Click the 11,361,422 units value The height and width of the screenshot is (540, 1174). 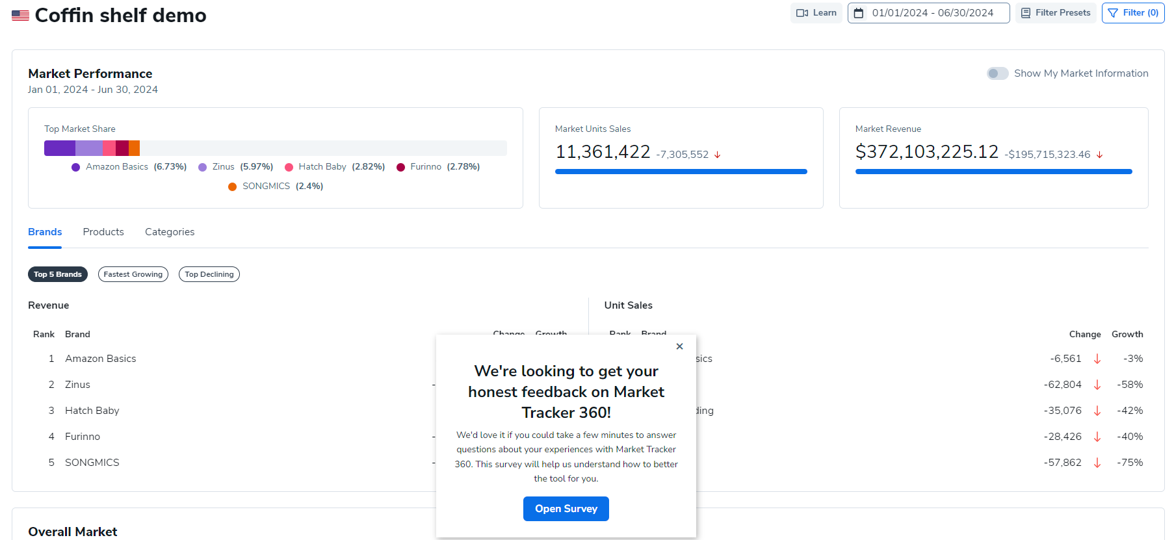pyautogui.click(x=603, y=151)
